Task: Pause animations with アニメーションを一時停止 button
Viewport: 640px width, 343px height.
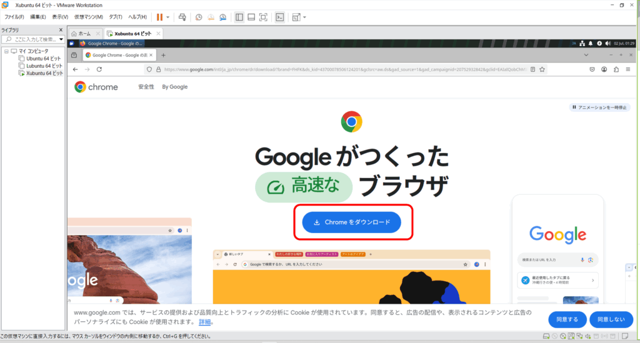Action: click(598, 107)
